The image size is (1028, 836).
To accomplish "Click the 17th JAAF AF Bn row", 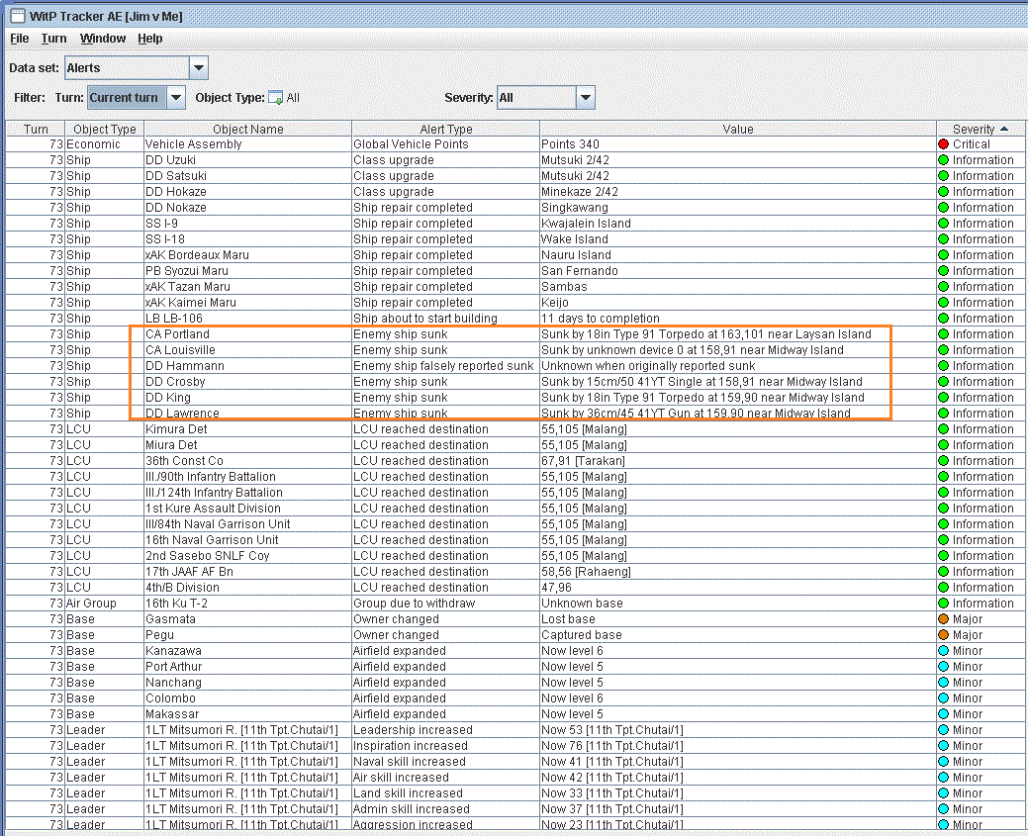I will [515, 571].
